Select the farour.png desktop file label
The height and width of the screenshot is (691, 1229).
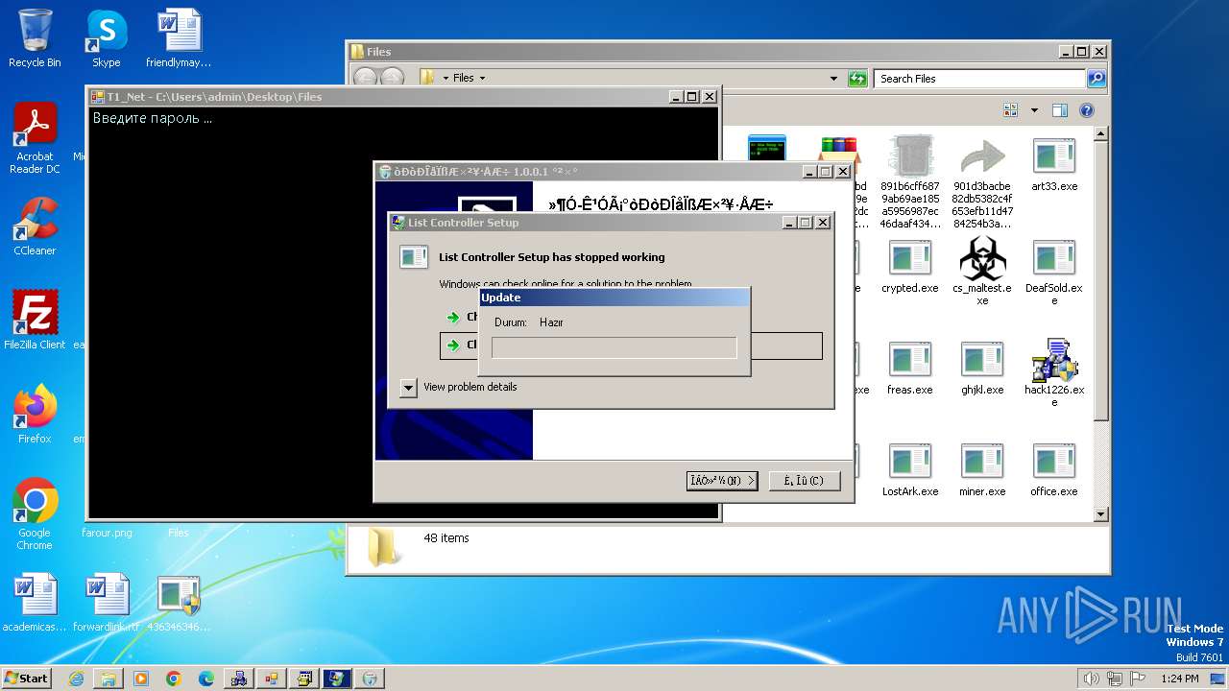[107, 533]
